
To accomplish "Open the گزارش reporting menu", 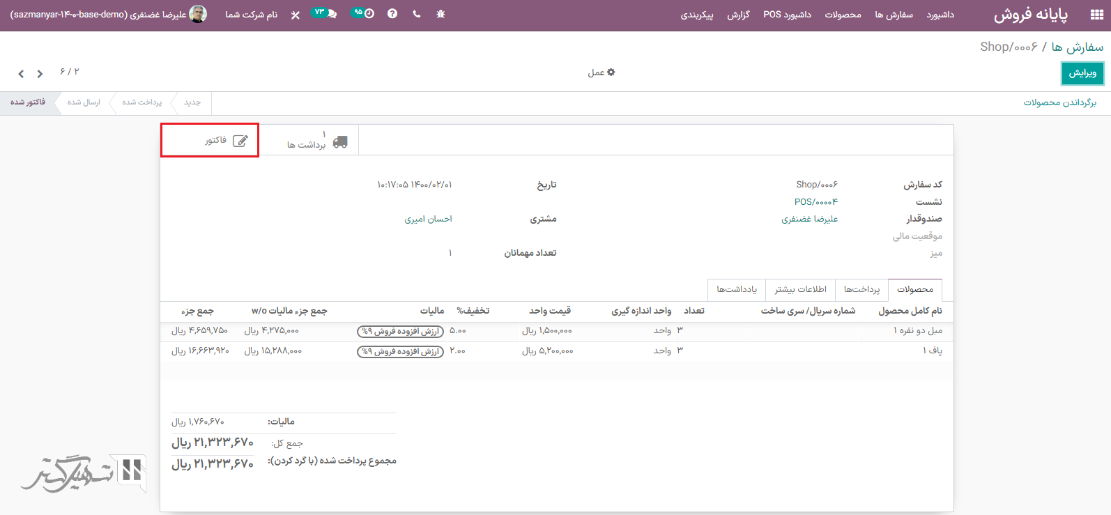I will tap(738, 15).
